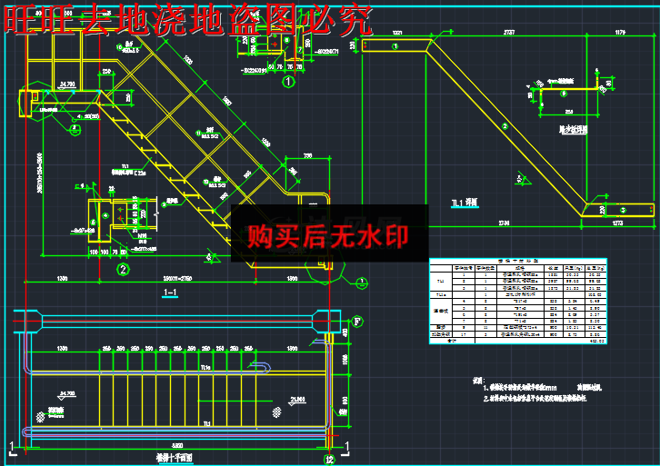The image size is (660, 466).
Task: Select the 730 dimension in section 1-1
Action: [x=307, y=155]
